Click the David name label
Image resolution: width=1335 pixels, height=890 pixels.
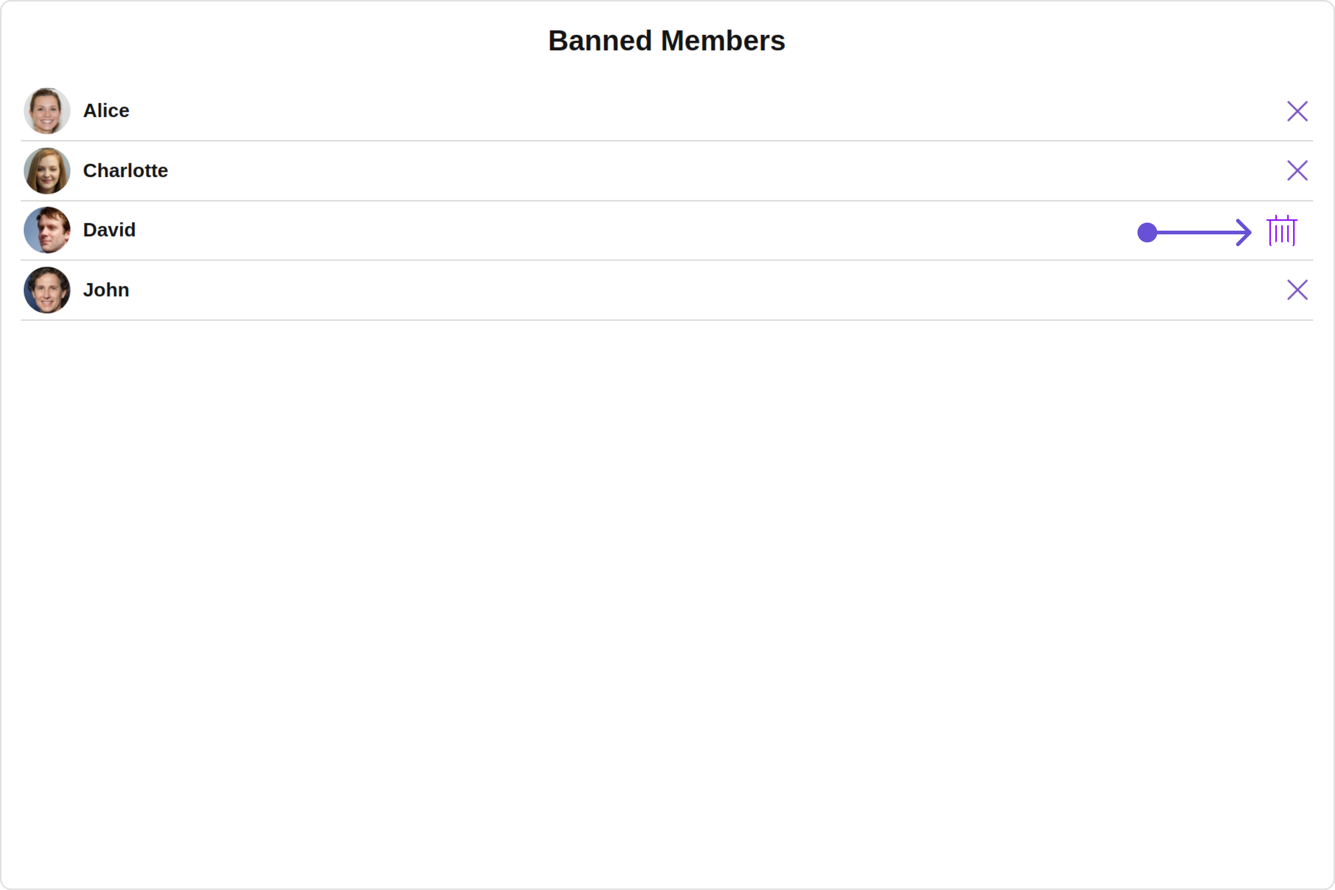click(109, 230)
